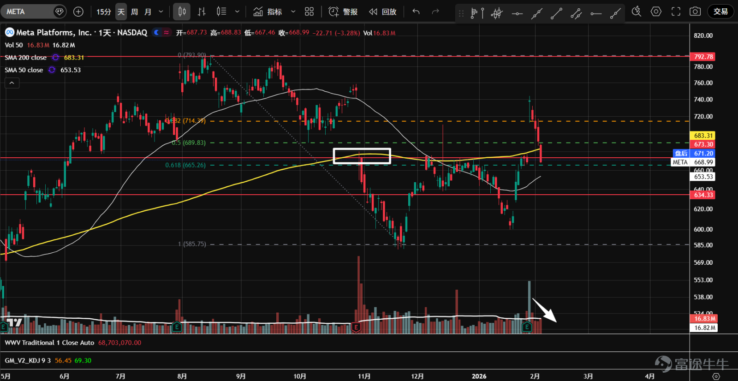Create an alert with 警报 button
The width and height of the screenshot is (738, 381).
(x=343, y=12)
